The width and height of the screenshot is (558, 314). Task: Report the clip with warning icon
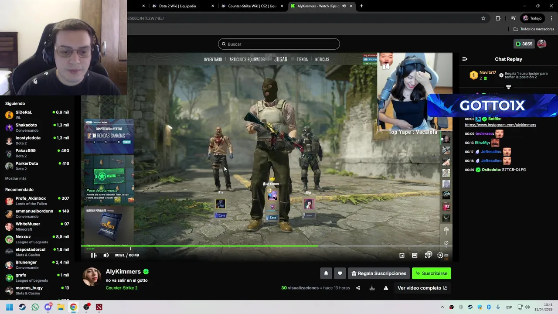click(x=386, y=288)
